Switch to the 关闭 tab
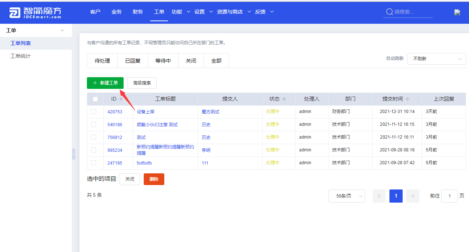Screen dimensions: 469x252 [191, 61]
